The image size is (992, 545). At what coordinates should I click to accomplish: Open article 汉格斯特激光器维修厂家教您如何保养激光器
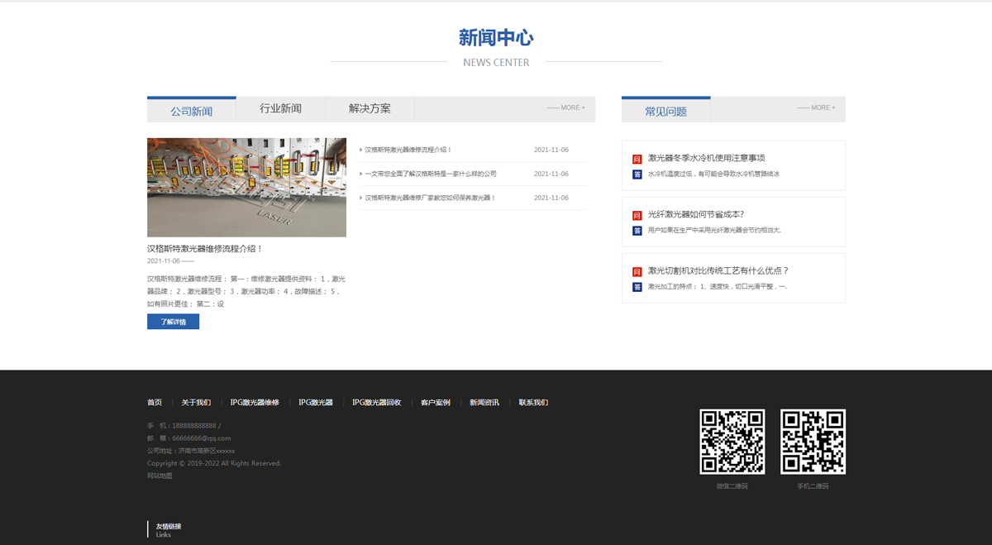[x=430, y=198]
